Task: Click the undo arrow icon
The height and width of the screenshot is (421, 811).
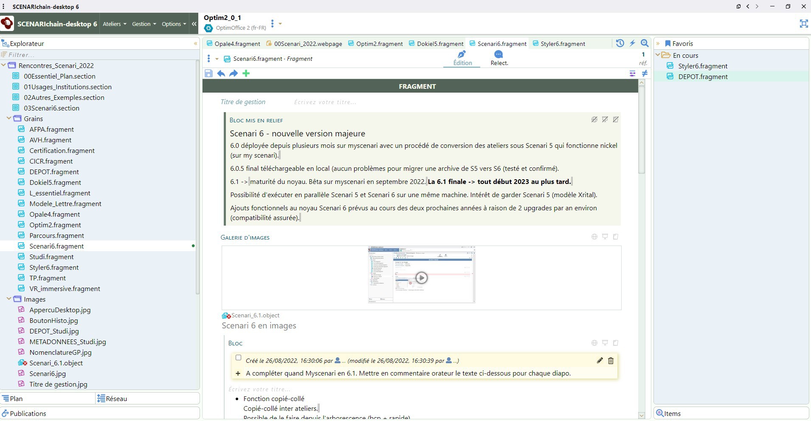Action: (221, 73)
